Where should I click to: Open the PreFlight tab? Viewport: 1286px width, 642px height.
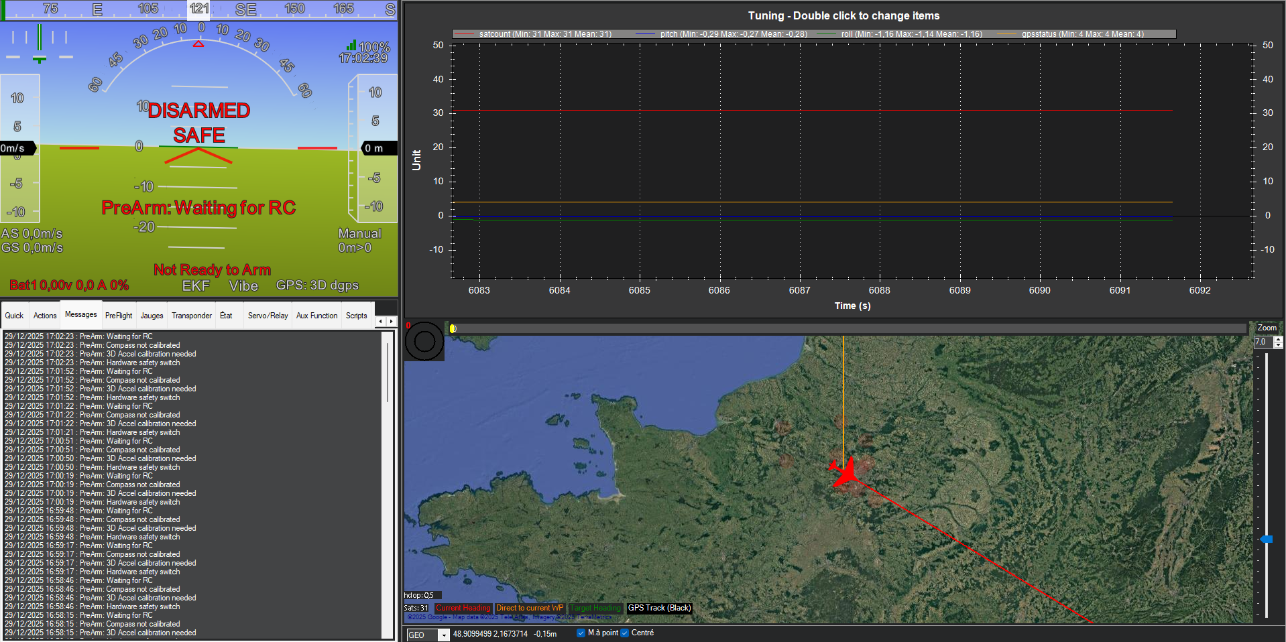[x=119, y=316]
